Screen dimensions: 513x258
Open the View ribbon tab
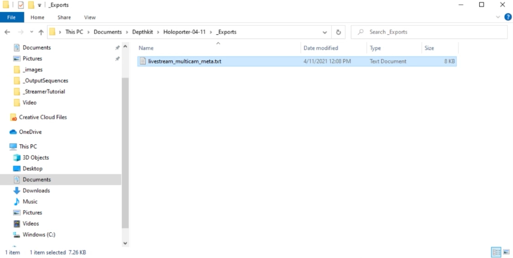tap(89, 17)
